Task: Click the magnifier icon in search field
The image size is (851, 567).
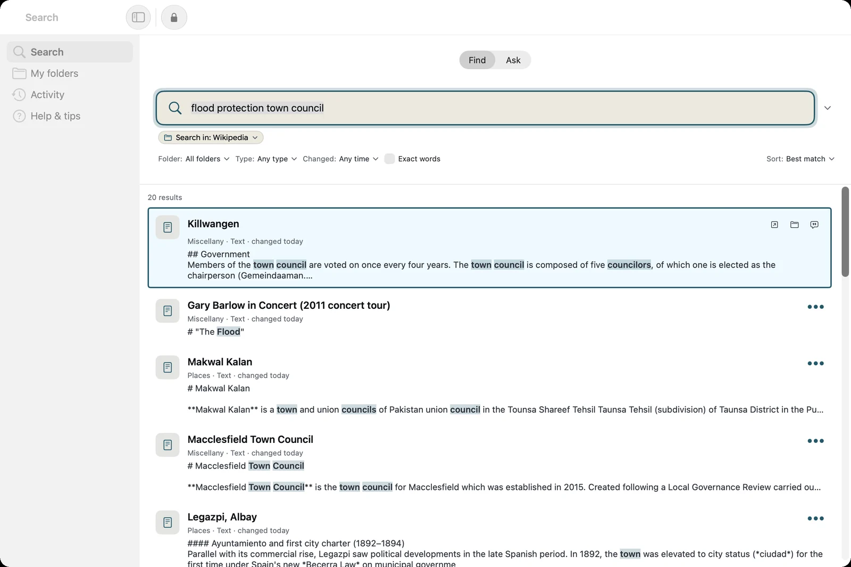Action: pyautogui.click(x=175, y=108)
